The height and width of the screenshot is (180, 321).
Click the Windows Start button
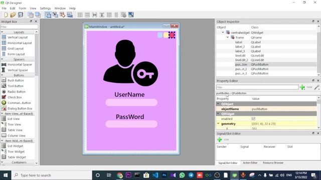[6, 175]
